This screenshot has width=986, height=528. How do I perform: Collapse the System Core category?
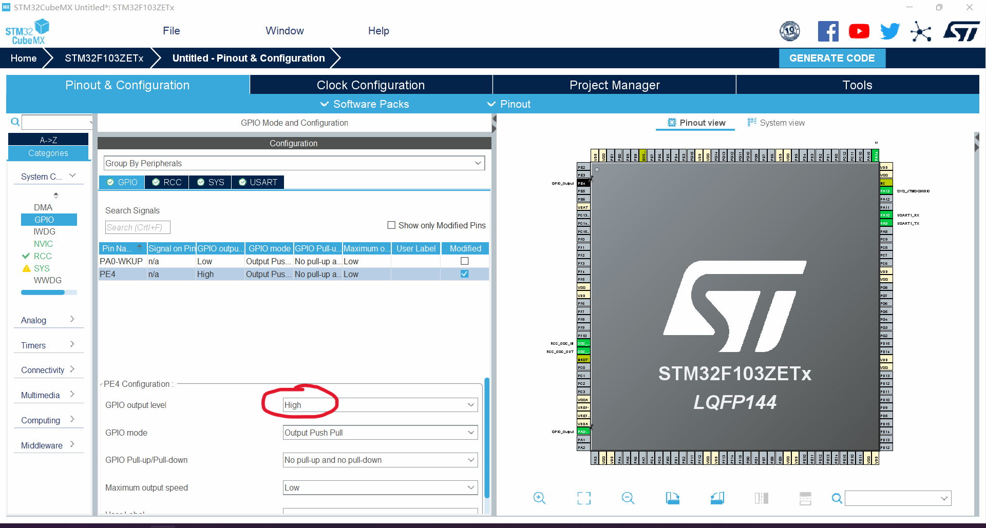tap(48, 177)
